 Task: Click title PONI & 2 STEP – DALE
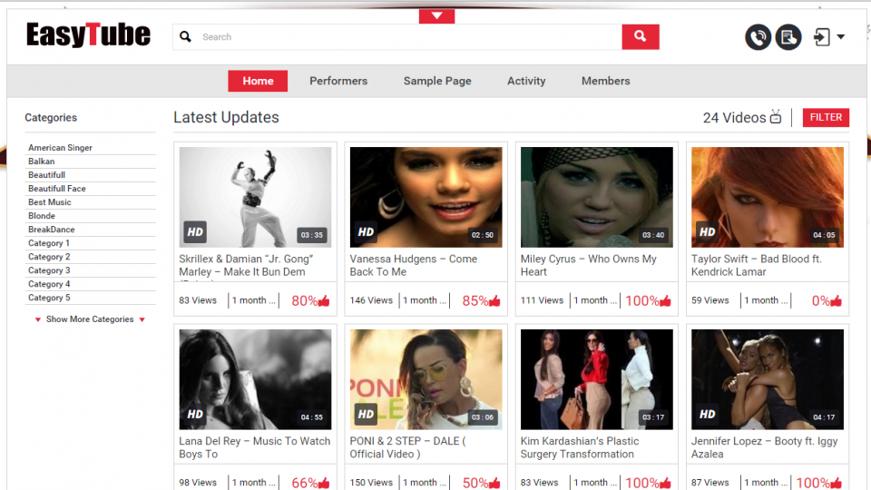click(x=407, y=447)
